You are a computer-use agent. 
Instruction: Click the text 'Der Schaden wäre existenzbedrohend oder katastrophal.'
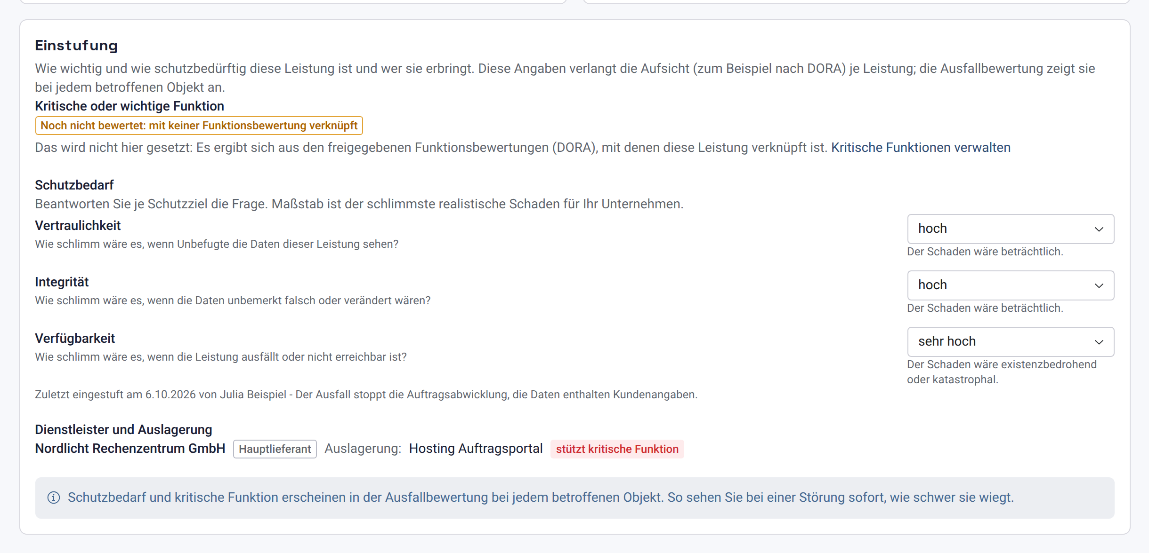(x=1002, y=372)
